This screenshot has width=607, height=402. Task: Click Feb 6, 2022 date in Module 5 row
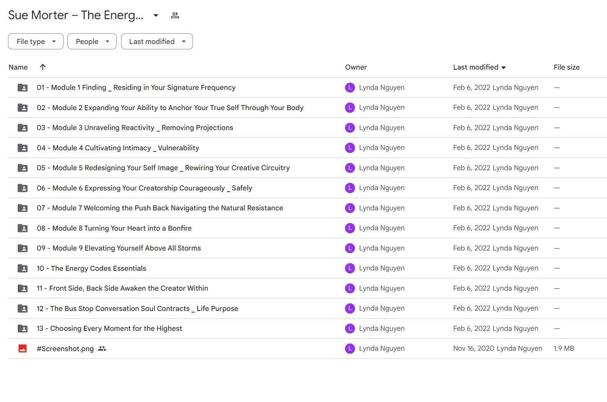[x=472, y=168]
